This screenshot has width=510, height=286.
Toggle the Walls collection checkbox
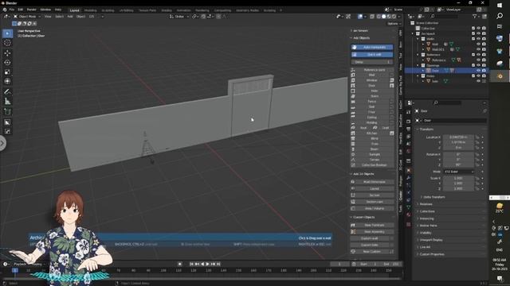tap(473, 39)
